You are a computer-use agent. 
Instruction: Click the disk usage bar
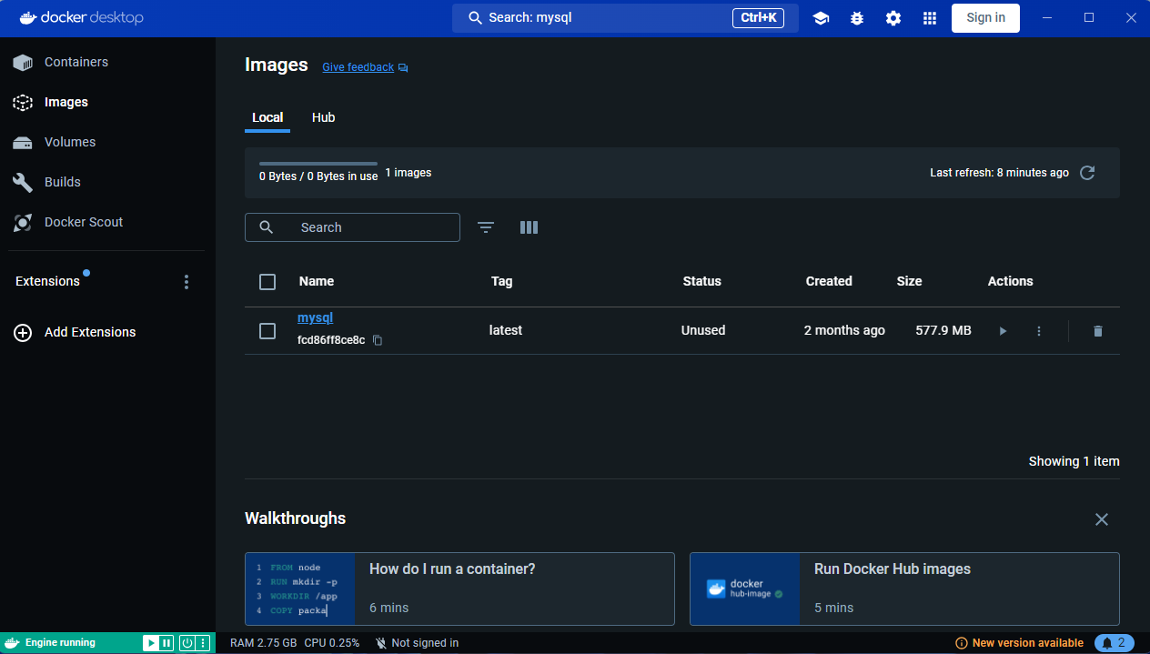coord(318,164)
